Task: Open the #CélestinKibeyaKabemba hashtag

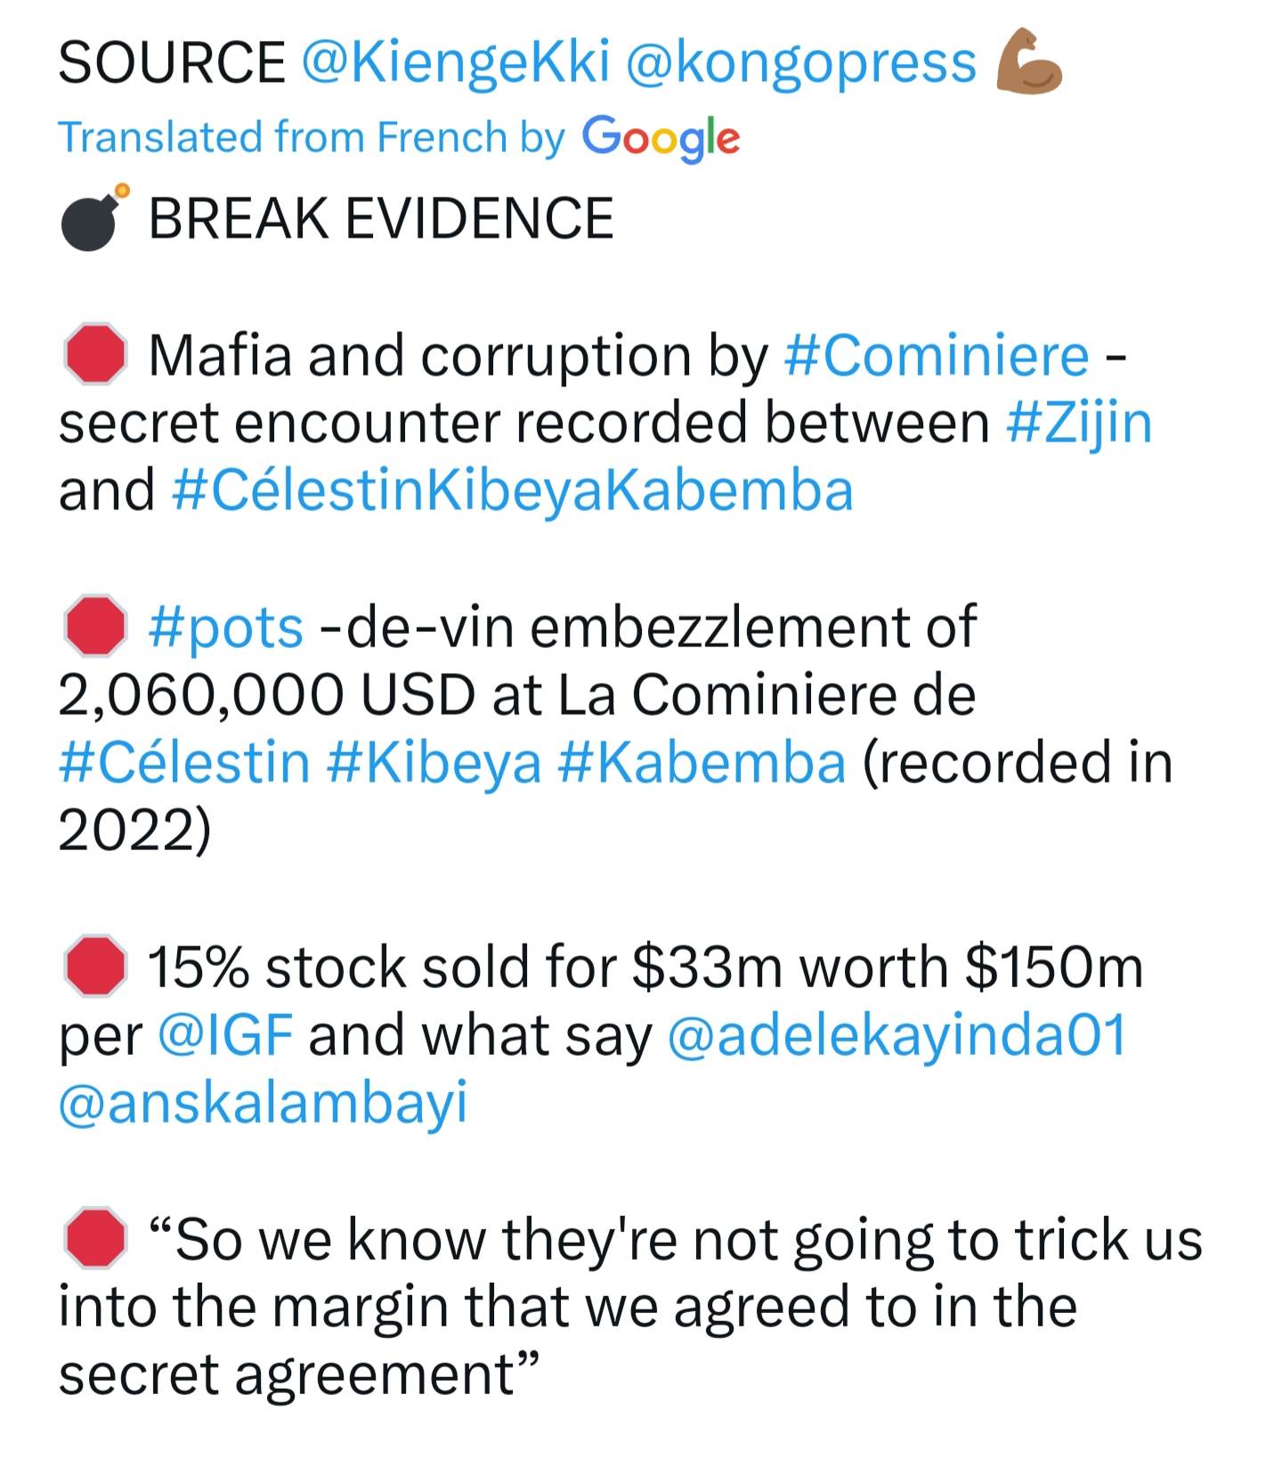Action: 511,490
